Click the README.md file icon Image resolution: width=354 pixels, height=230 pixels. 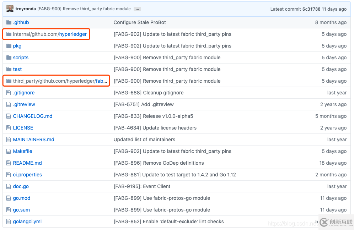[9, 163]
